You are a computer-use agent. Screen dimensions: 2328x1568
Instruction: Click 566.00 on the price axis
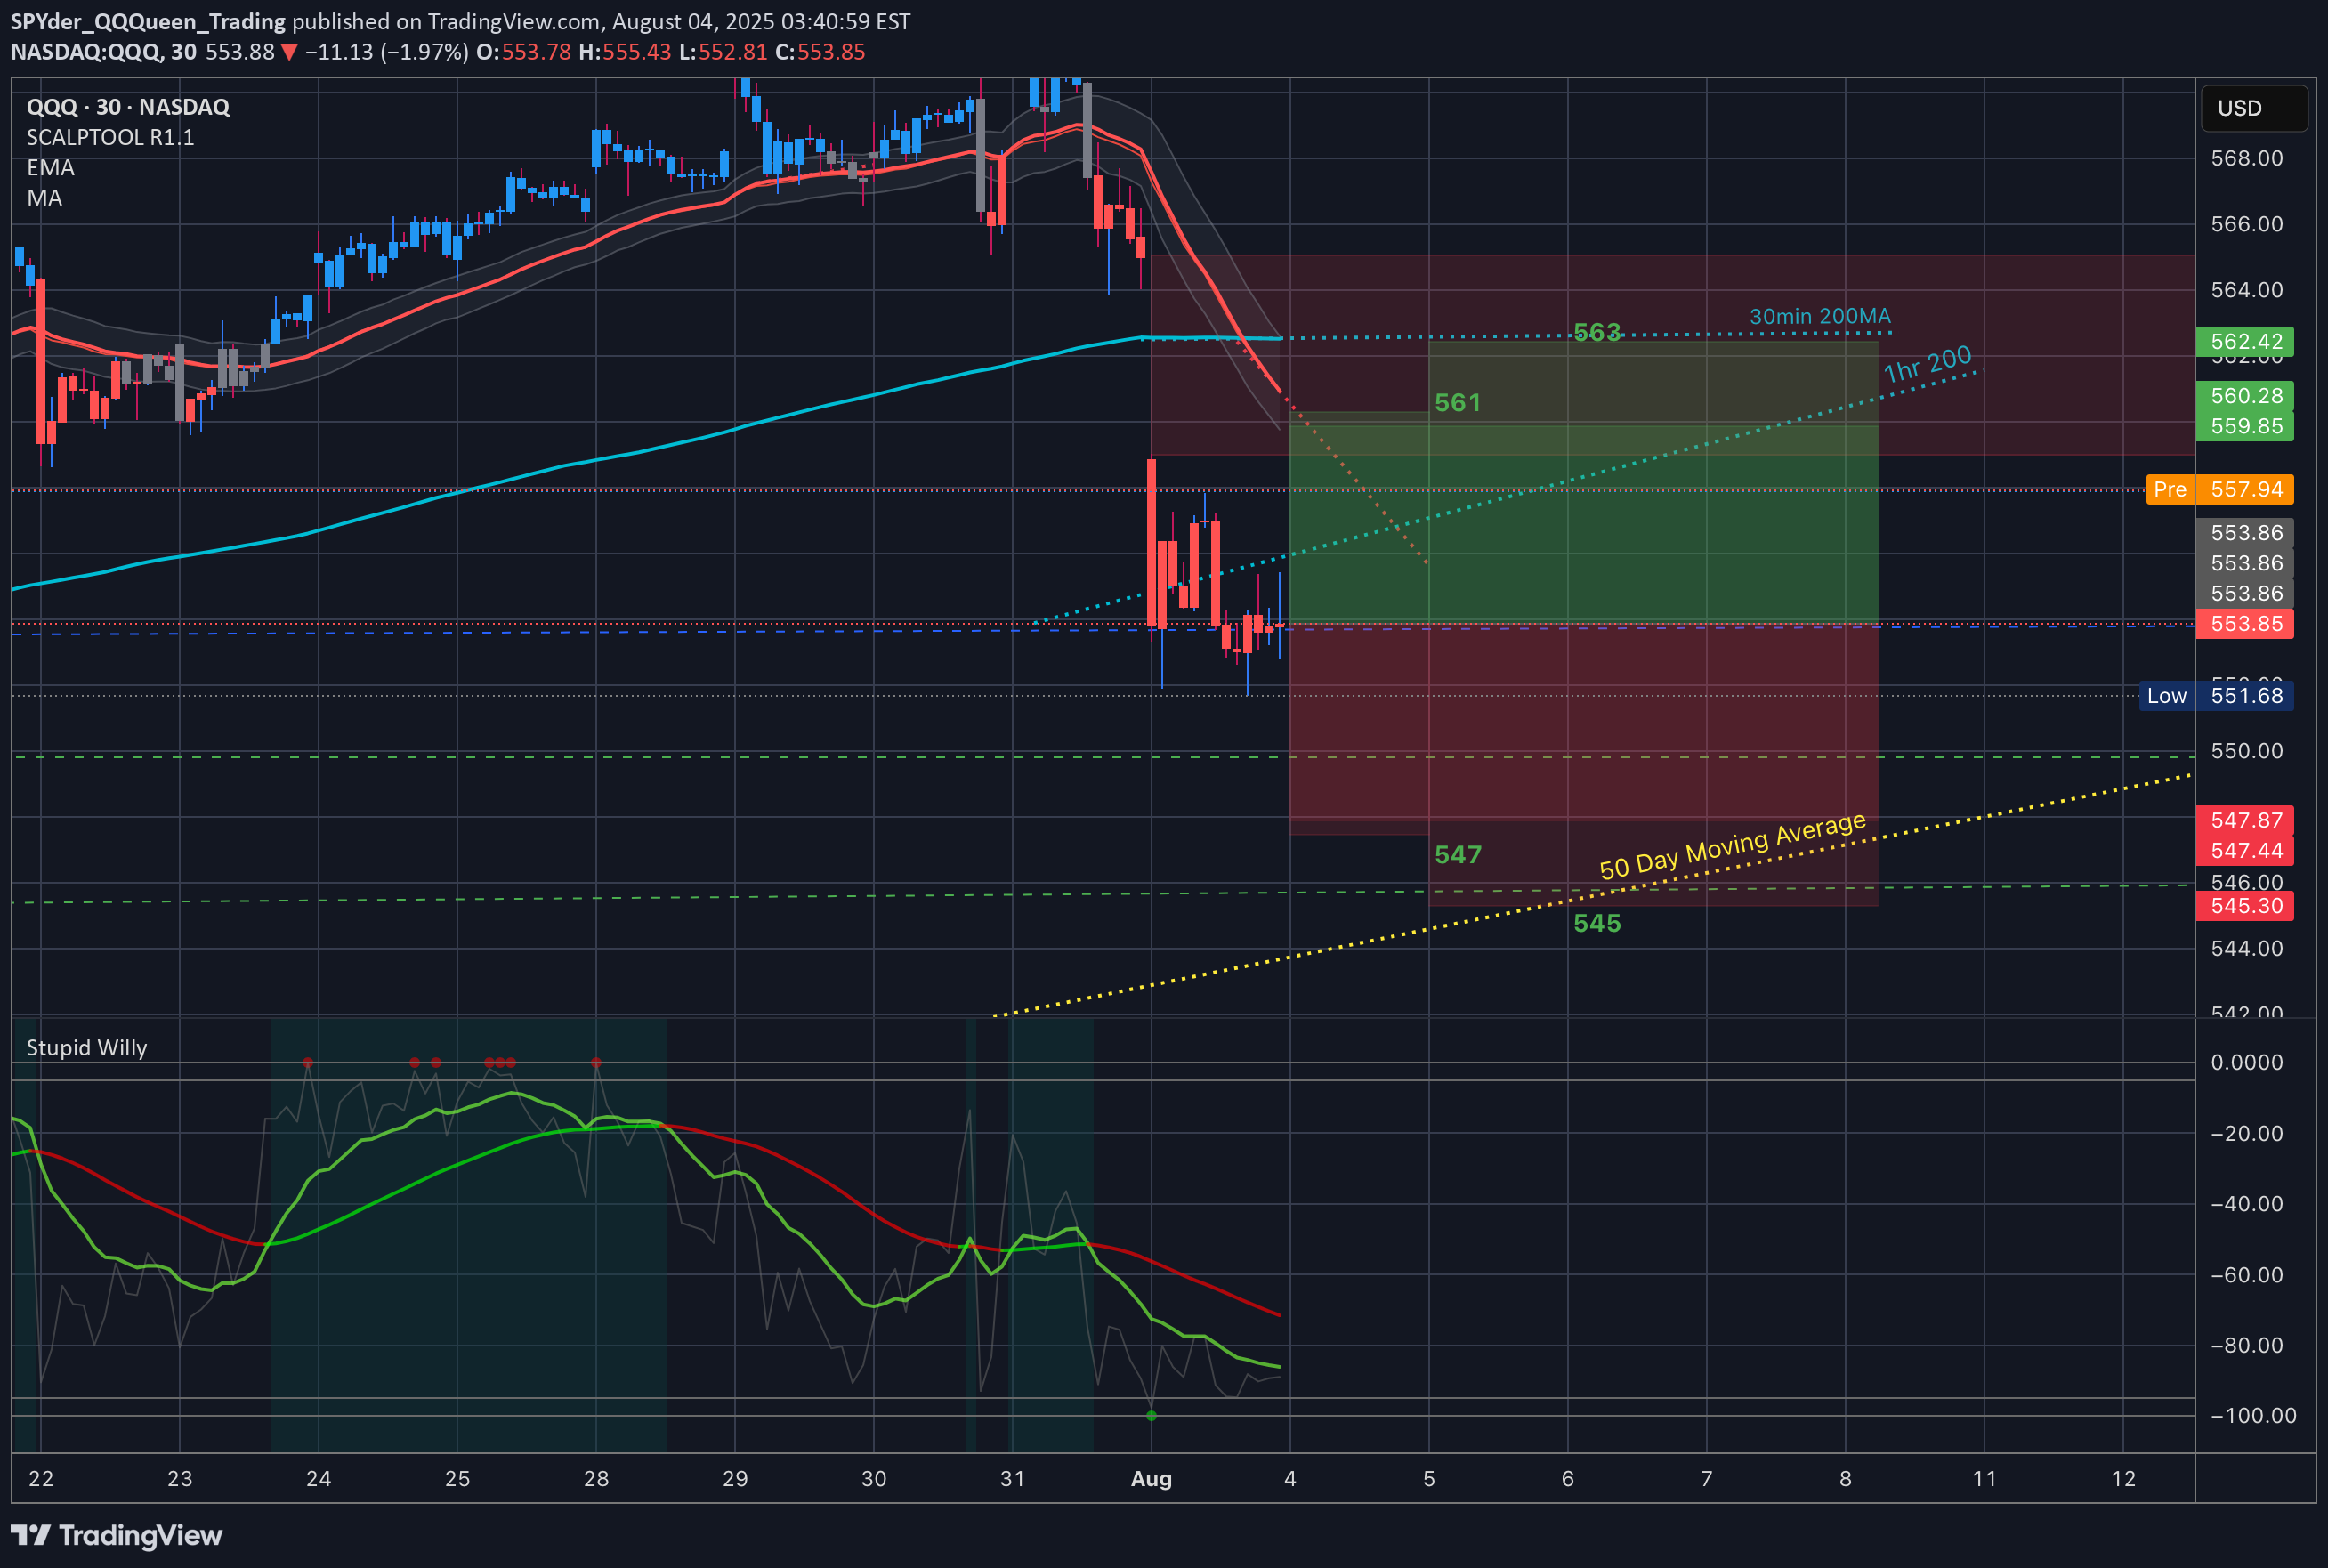pos(2247,224)
